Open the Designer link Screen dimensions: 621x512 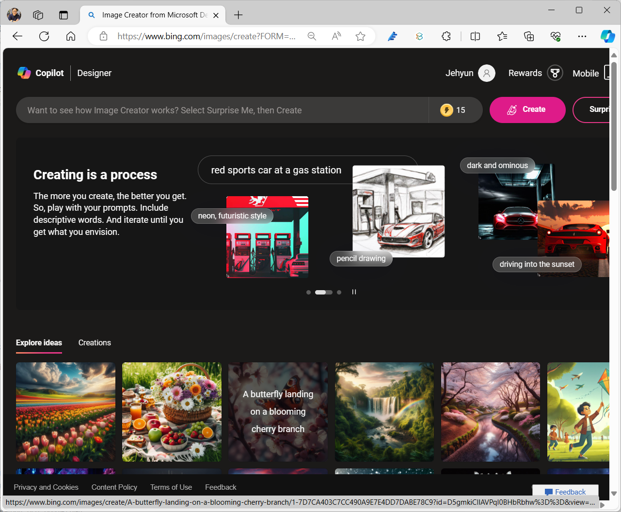pyautogui.click(x=95, y=73)
